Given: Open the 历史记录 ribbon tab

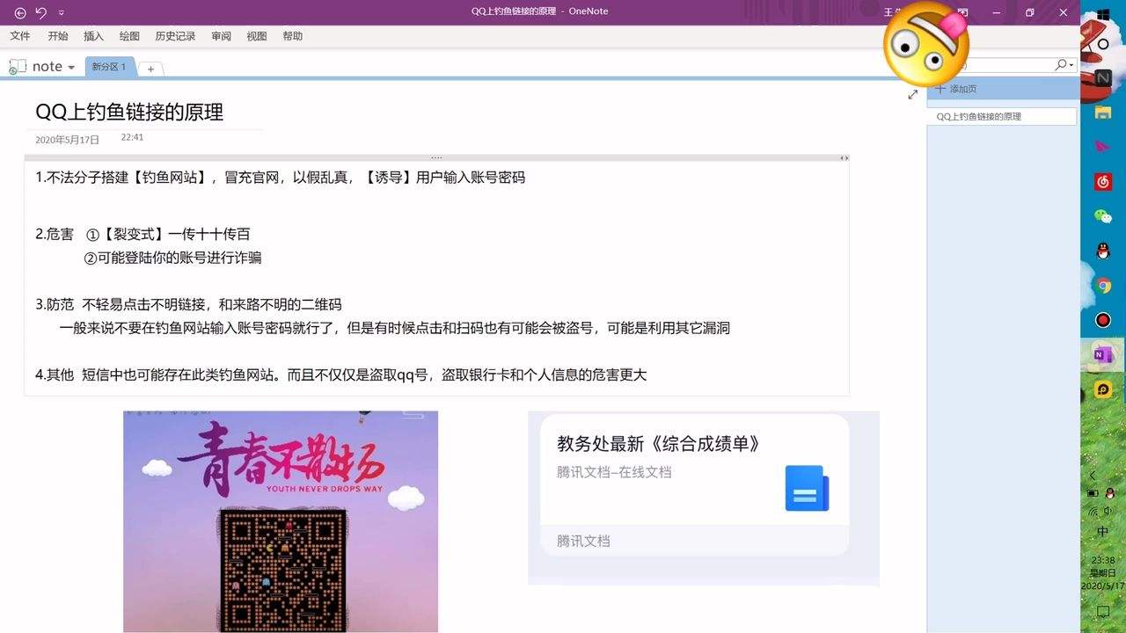Looking at the screenshot, I should point(175,36).
